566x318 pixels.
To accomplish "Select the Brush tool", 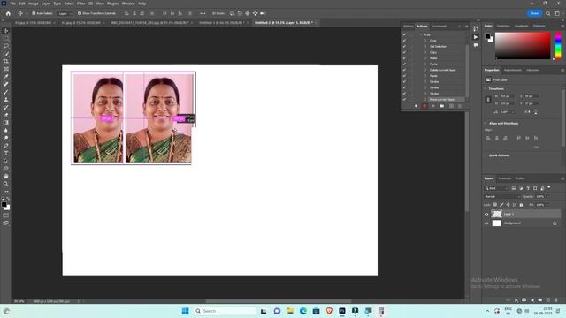I will pyautogui.click(x=6, y=92).
